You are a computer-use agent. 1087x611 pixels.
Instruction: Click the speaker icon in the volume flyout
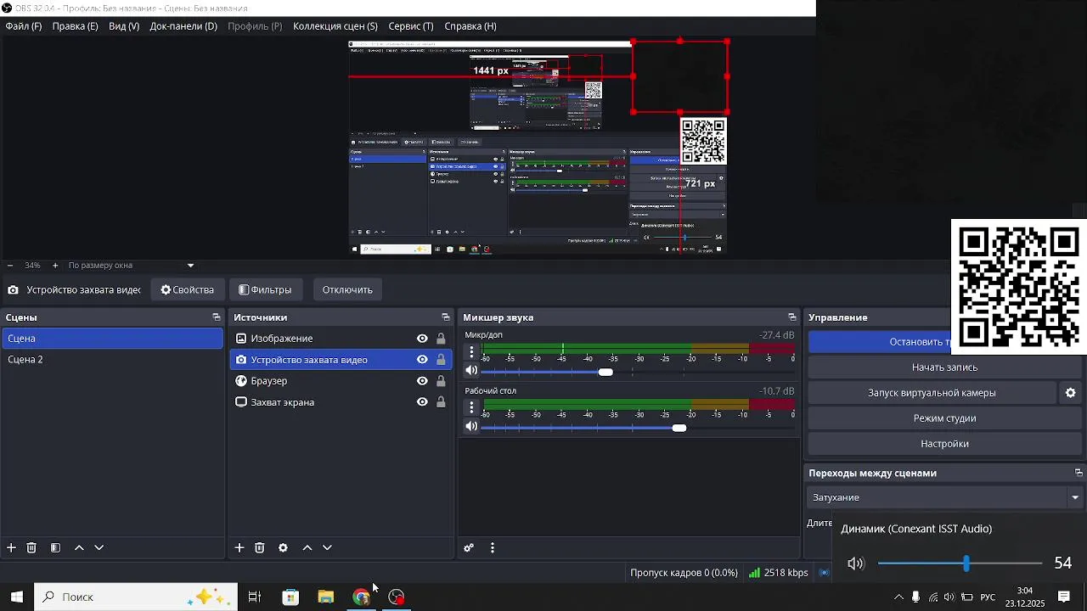point(855,563)
